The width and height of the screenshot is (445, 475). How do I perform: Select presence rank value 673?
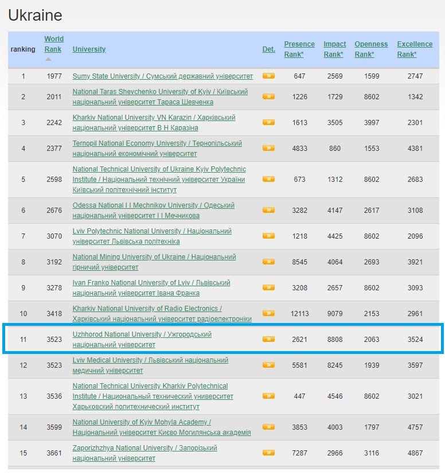tap(299, 179)
